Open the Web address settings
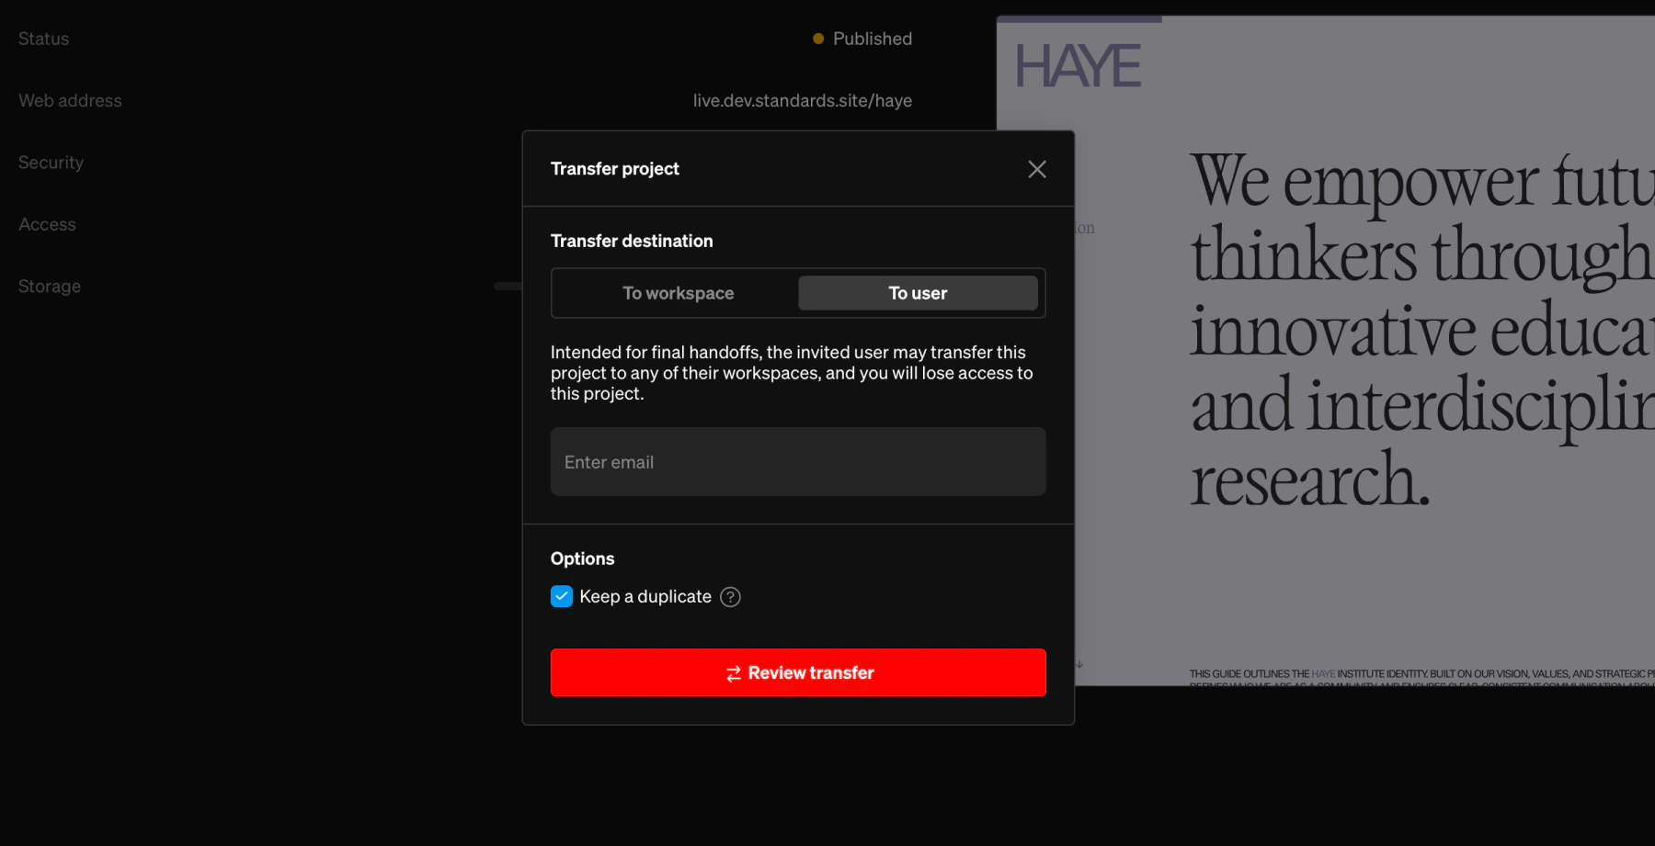Screen dimensions: 1655x846 click(69, 100)
